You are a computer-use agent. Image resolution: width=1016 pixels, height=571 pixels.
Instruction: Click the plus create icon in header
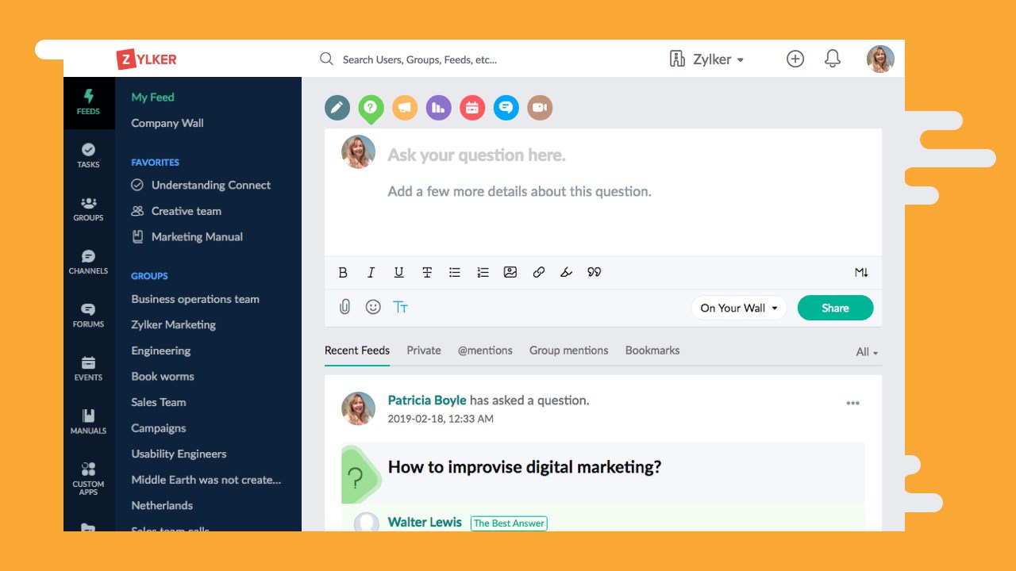(x=795, y=59)
